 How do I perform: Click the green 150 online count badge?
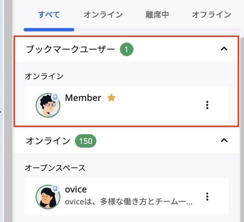click(x=86, y=141)
